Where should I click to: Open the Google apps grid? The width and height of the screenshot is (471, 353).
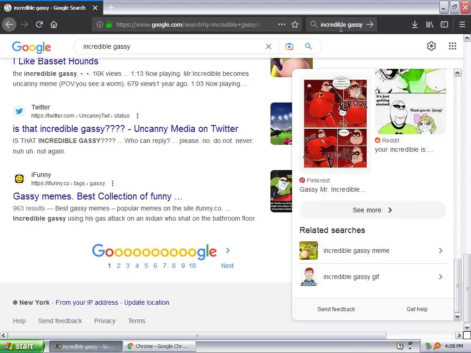coord(453,46)
